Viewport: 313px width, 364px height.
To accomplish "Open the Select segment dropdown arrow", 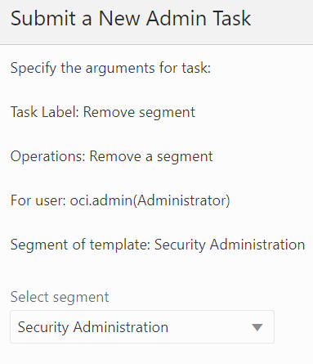I will [257, 327].
